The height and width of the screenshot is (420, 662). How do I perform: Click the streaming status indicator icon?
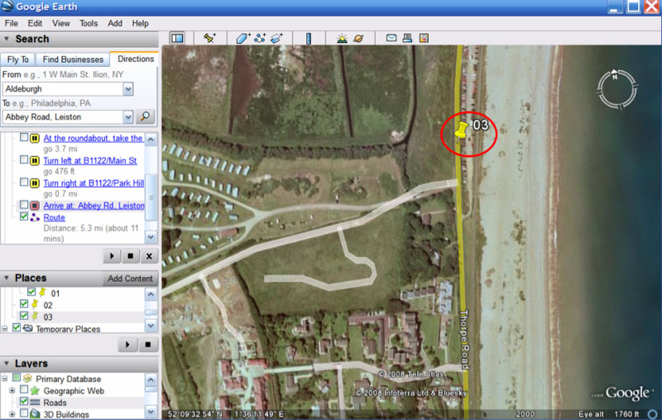(x=652, y=414)
